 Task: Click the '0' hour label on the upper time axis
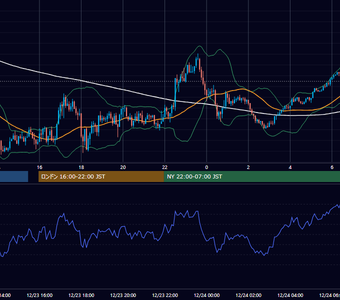(206, 167)
